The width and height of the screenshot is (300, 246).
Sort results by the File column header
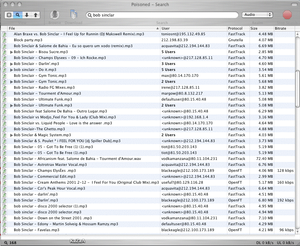[84, 28]
